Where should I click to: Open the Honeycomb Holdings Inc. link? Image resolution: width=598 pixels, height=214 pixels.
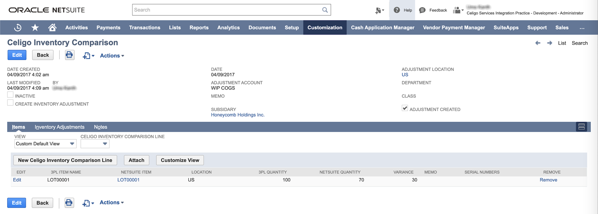(x=237, y=115)
